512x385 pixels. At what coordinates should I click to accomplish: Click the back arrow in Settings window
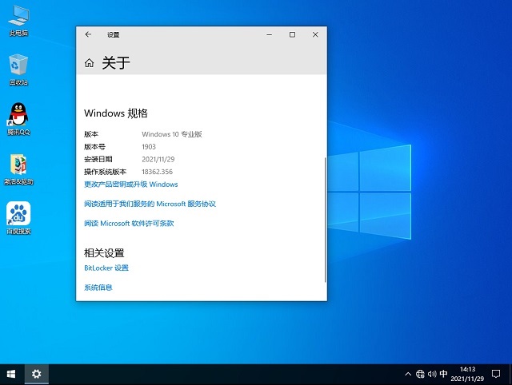click(x=88, y=35)
